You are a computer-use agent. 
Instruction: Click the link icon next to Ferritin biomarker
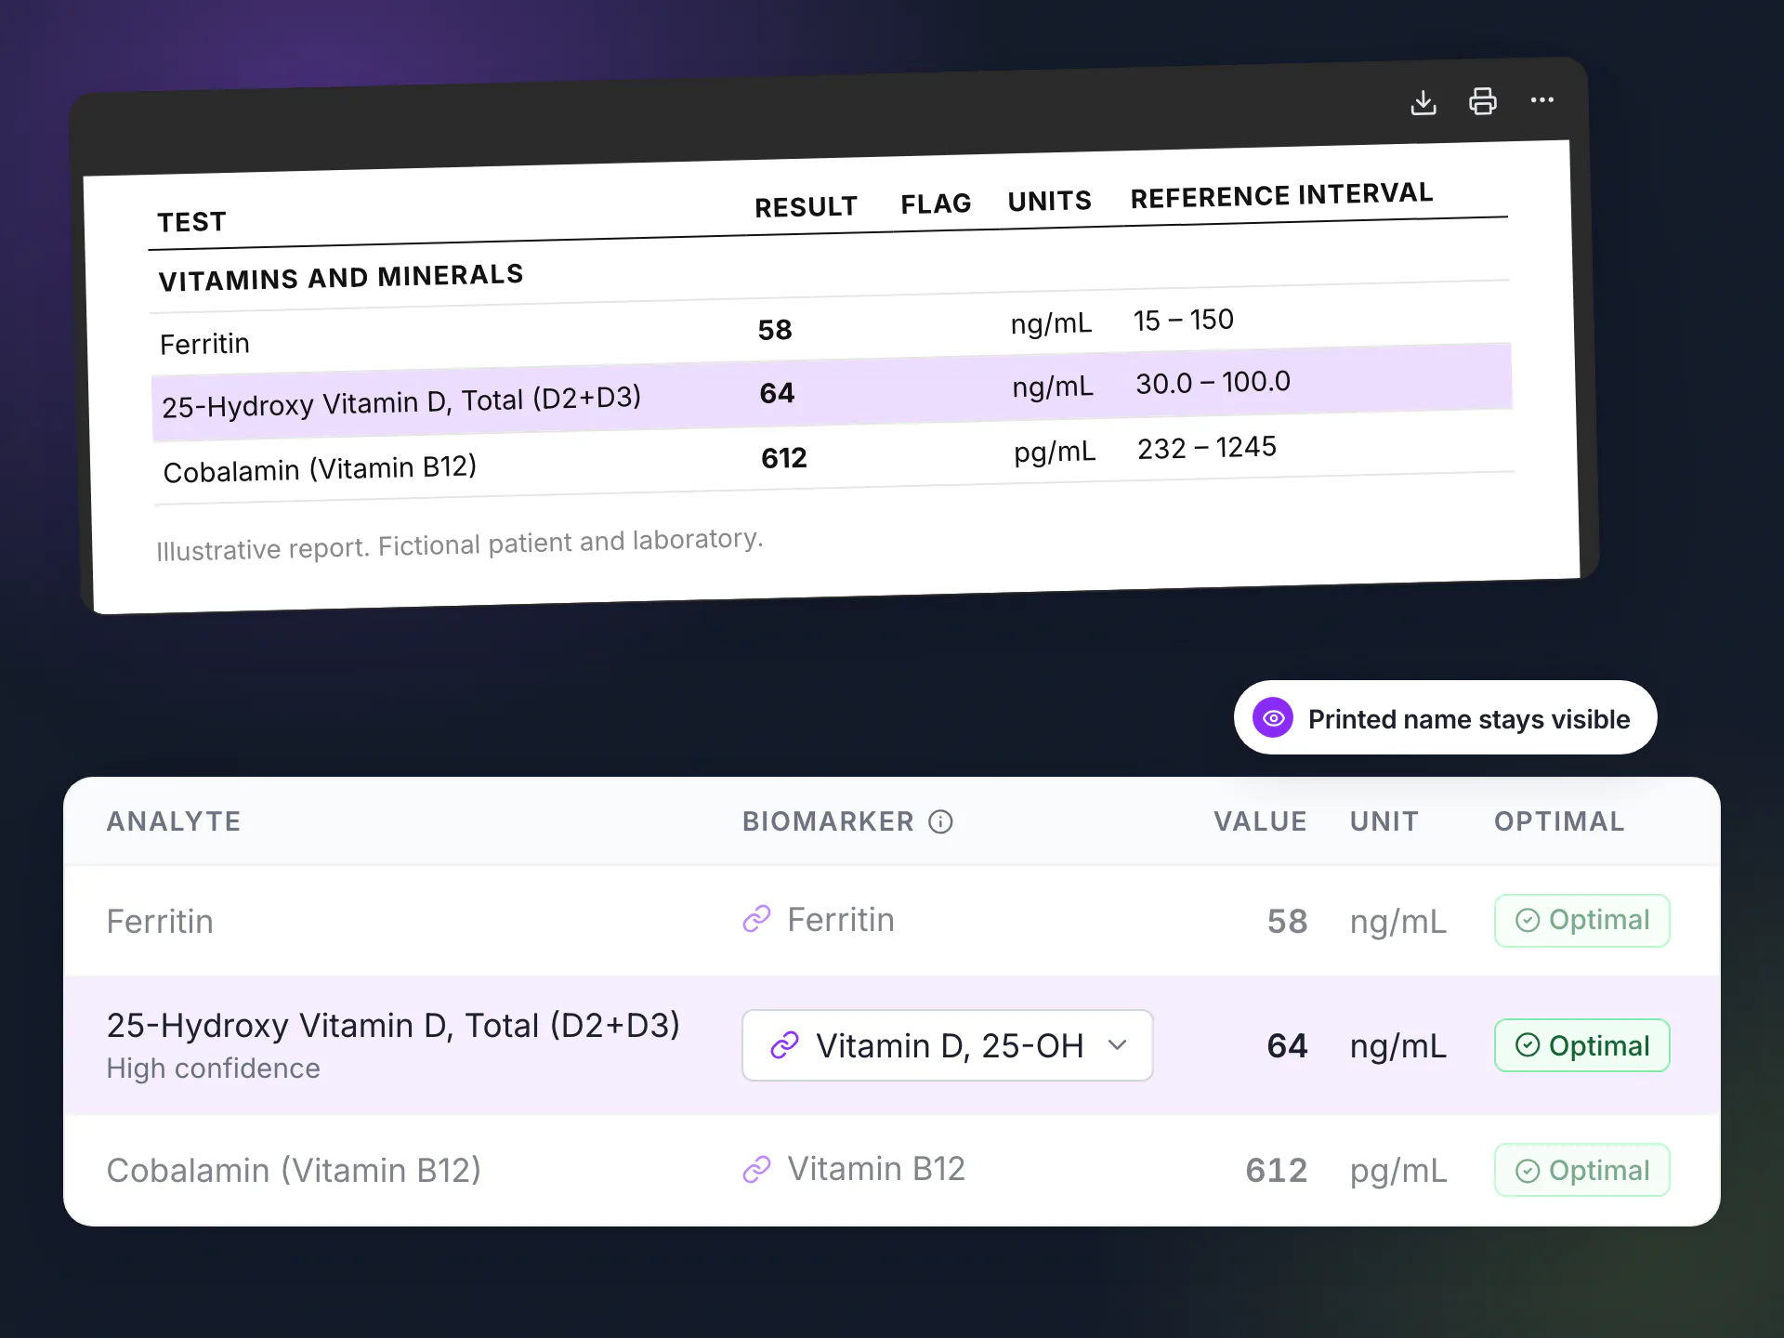pyautogui.click(x=757, y=919)
